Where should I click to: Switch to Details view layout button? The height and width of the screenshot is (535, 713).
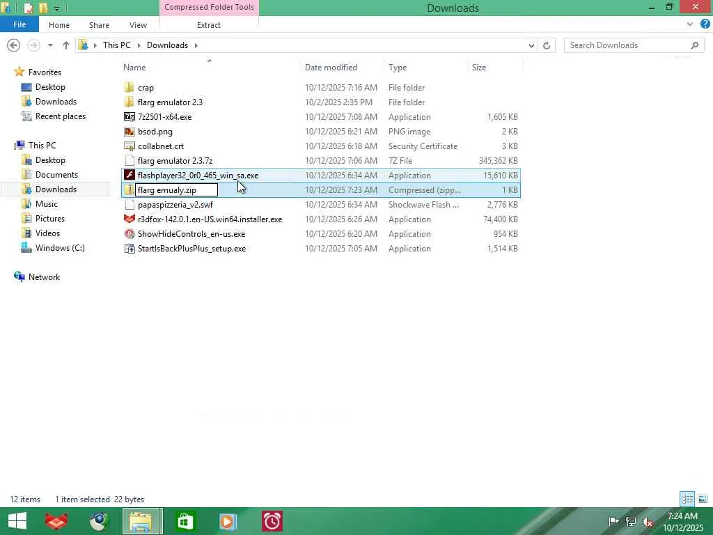coord(687,499)
